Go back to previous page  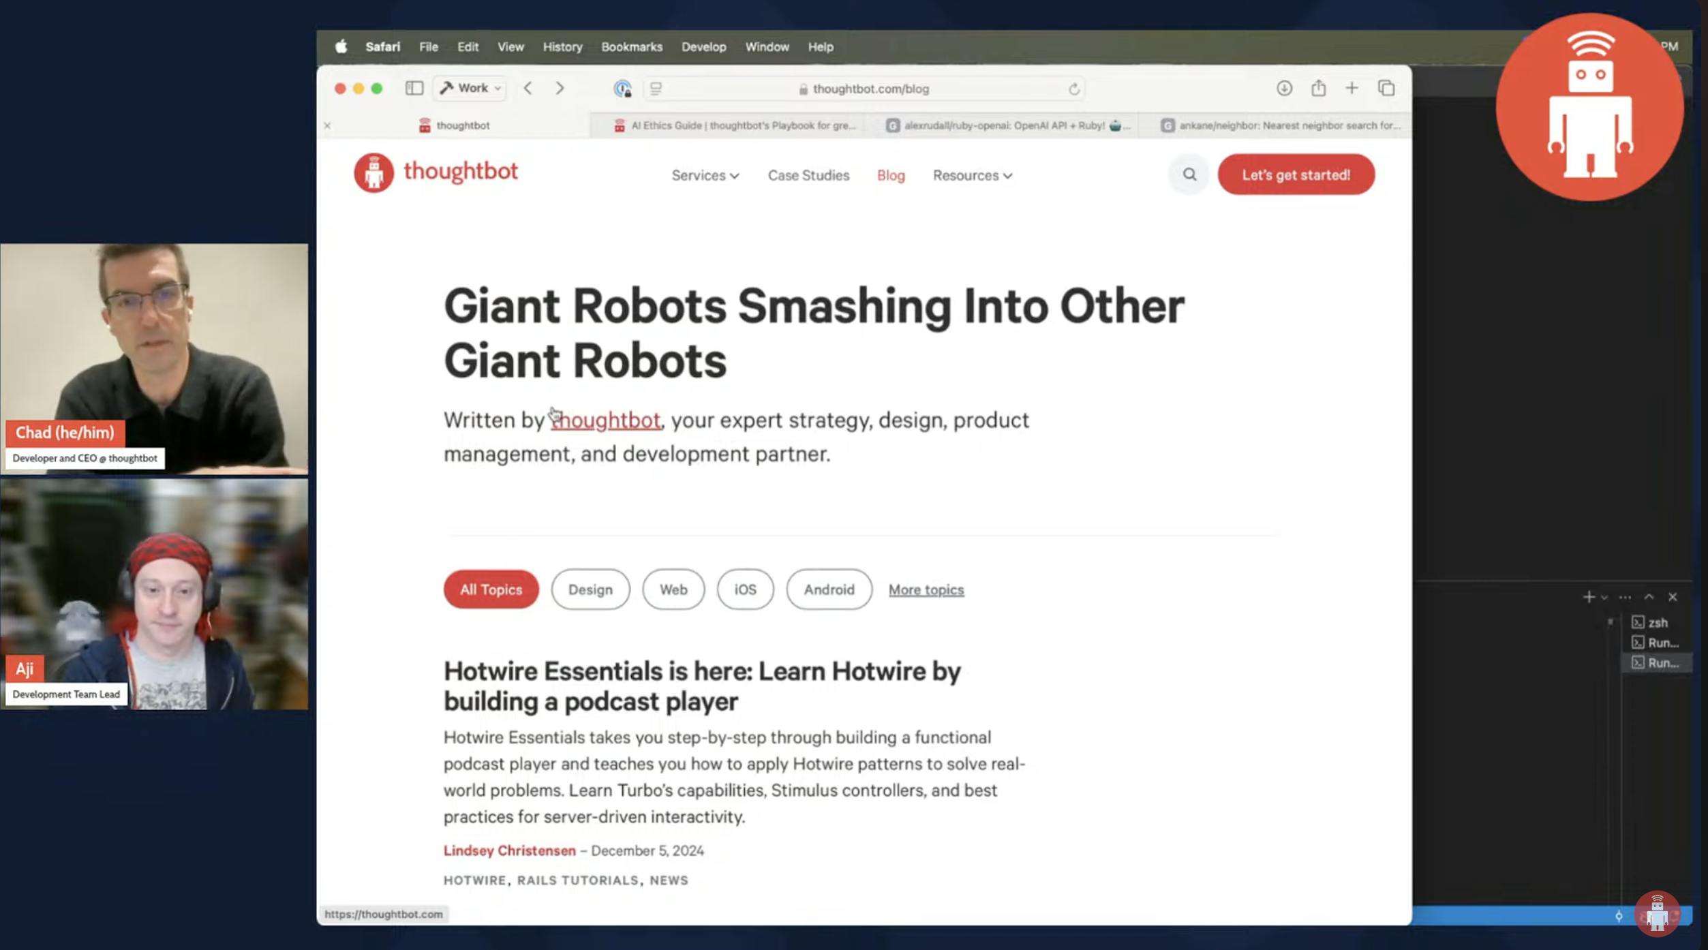tap(528, 88)
